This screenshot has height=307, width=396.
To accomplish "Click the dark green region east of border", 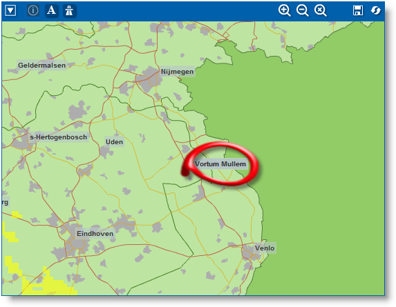I will pos(323,164).
